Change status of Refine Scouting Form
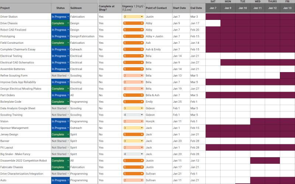 point(60,76)
